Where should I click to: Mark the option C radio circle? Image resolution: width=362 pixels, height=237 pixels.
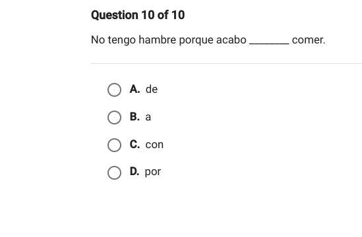(x=114, y=145)
